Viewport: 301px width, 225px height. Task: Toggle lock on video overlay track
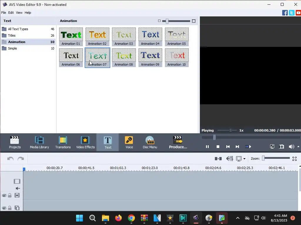coord(10,208)
